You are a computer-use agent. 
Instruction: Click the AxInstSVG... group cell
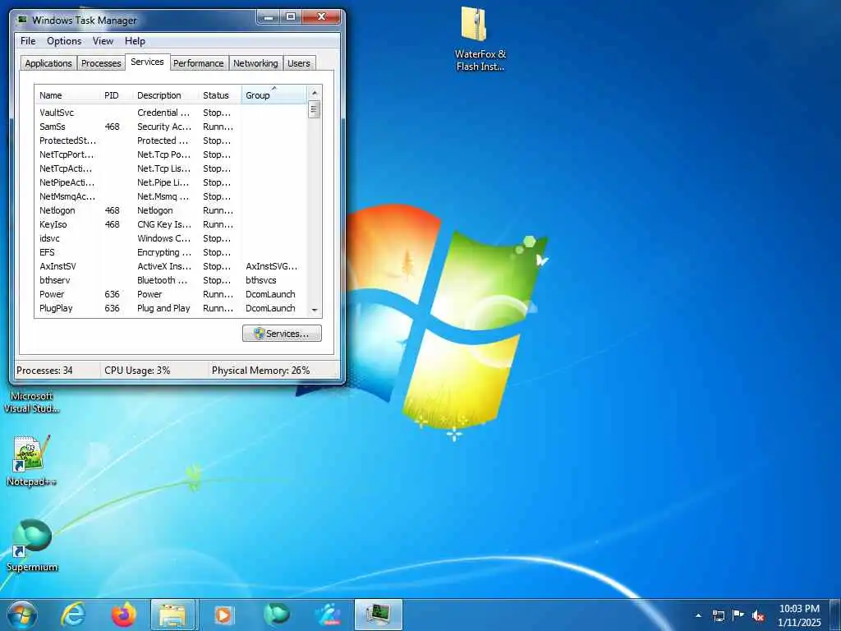point(271,266)
